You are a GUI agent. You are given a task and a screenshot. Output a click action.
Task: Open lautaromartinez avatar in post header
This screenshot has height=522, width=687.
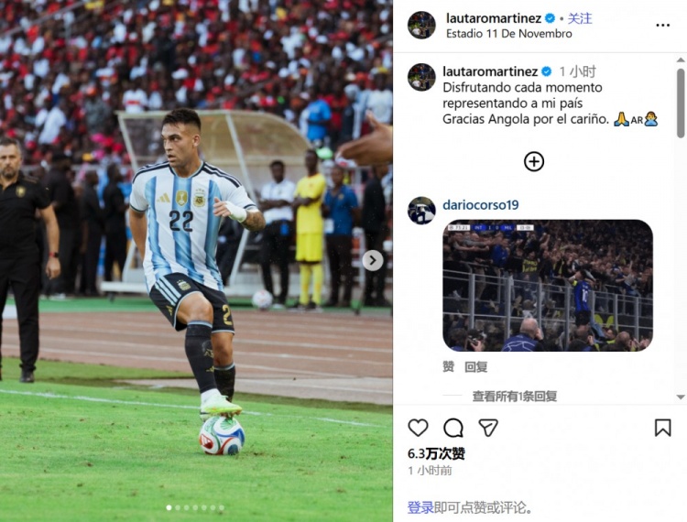[x=421, y=25]
